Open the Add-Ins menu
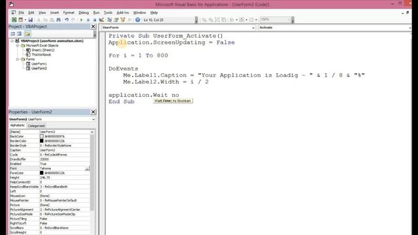This screenshot has width=418, height=235. click(123, 12)
